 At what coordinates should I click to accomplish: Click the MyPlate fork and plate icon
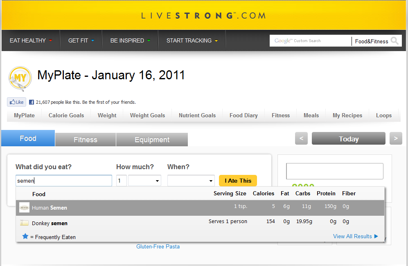tap(20, 78)
